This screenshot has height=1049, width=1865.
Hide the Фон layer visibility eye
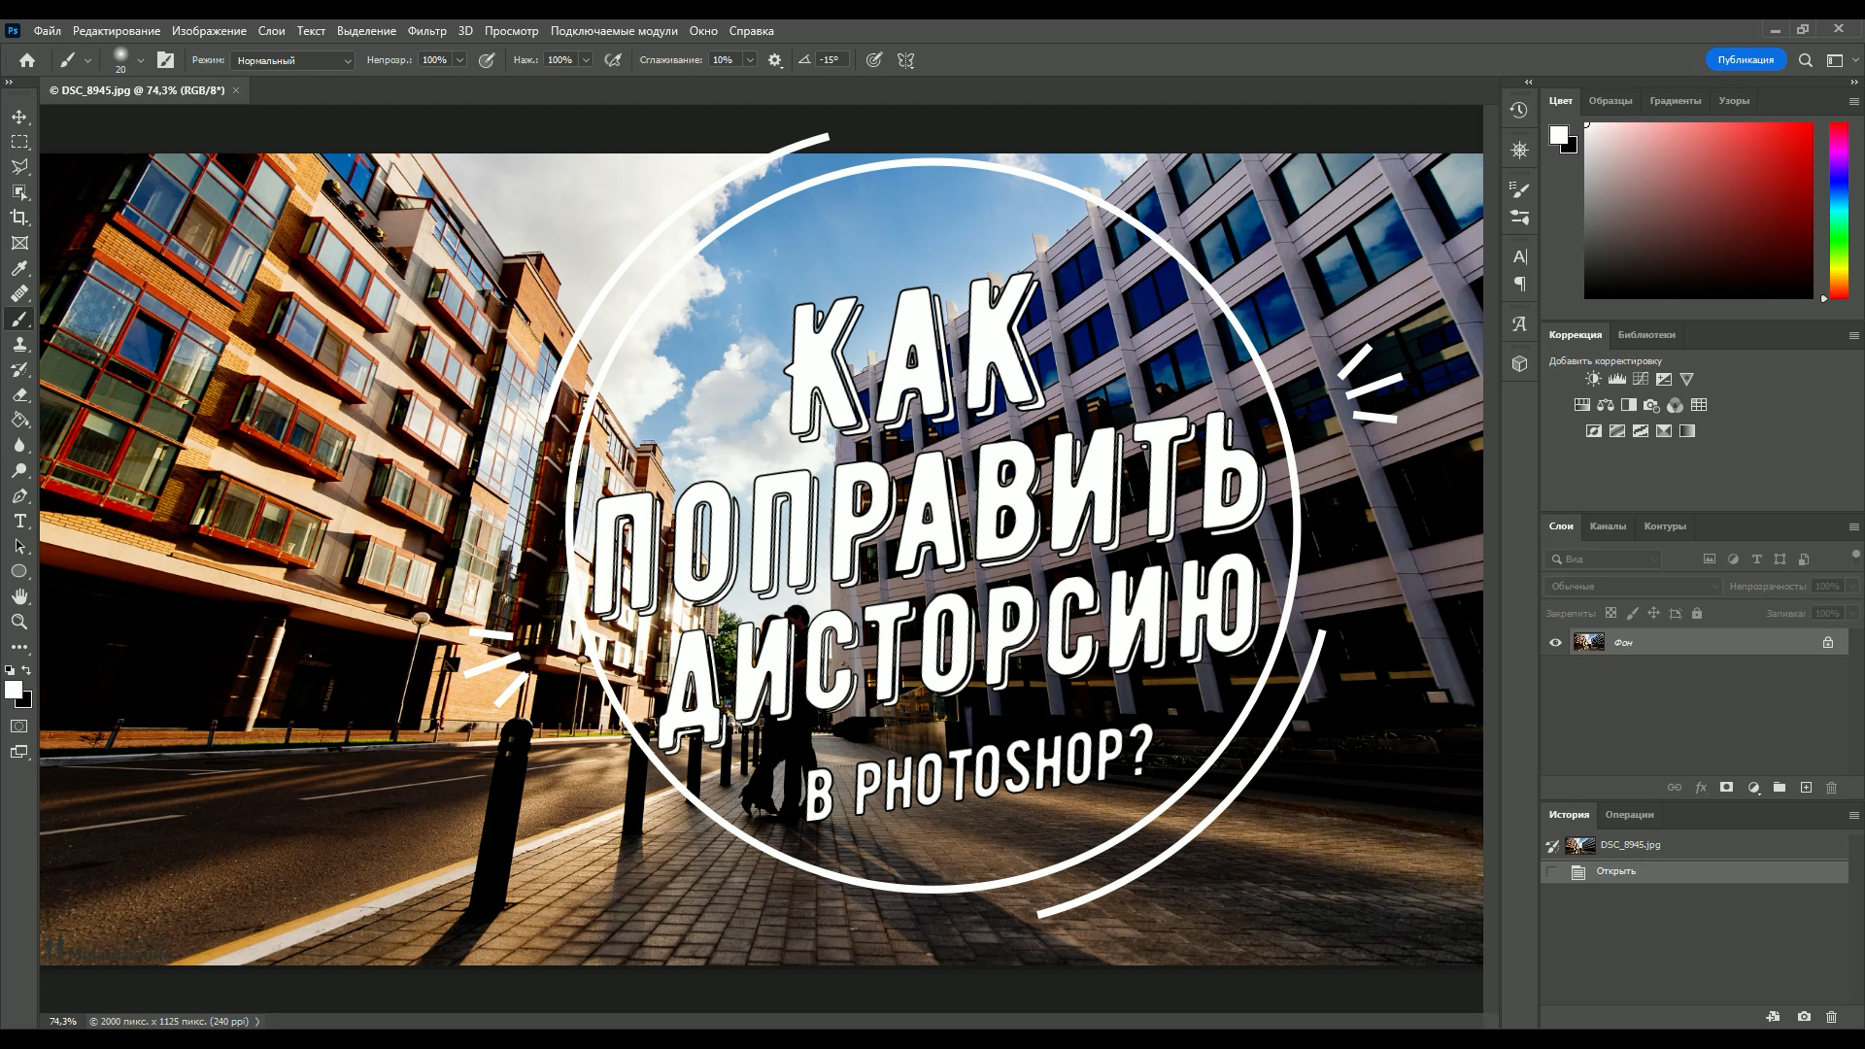click(x=1555, y=643)
